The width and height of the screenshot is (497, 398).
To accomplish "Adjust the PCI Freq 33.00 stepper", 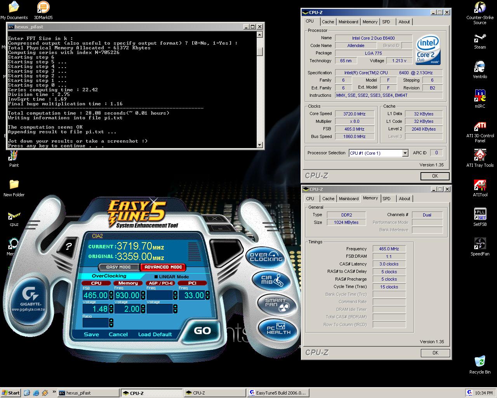I will 207,295.
